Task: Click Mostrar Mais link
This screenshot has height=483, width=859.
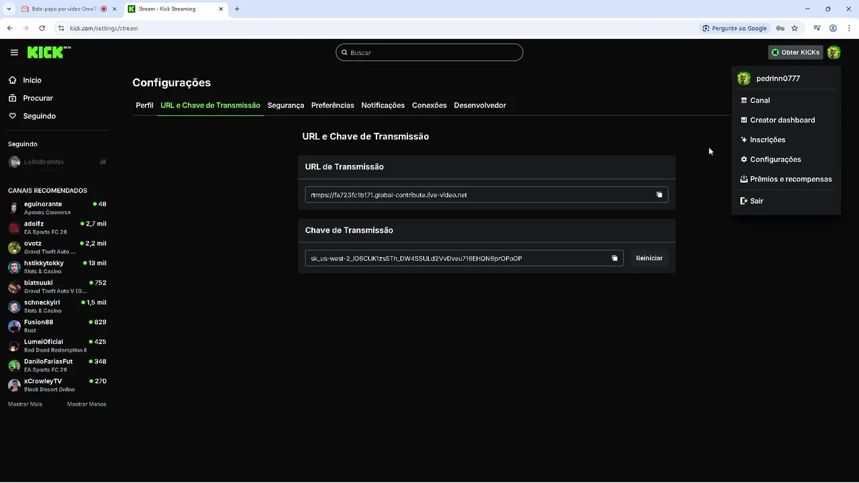Action: (x=25, y=404)
